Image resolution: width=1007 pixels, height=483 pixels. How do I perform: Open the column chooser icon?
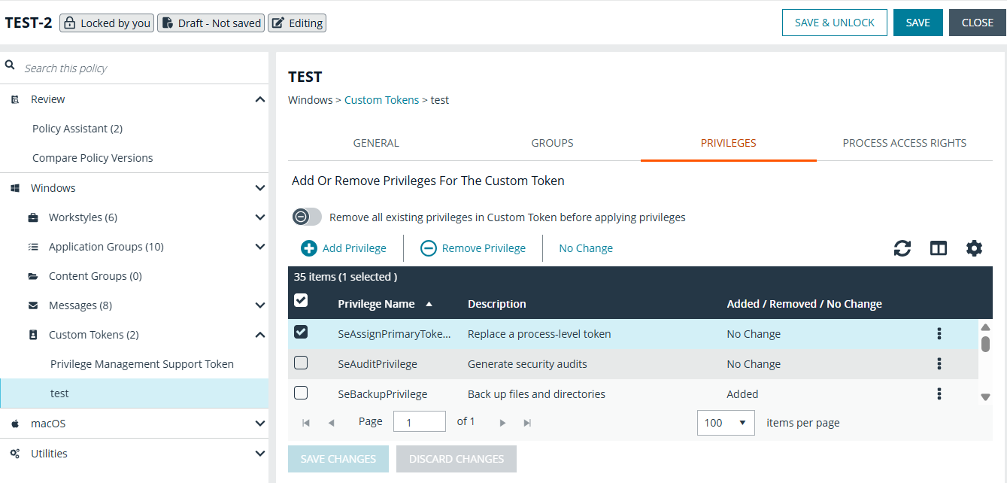(x=938, y=248)
